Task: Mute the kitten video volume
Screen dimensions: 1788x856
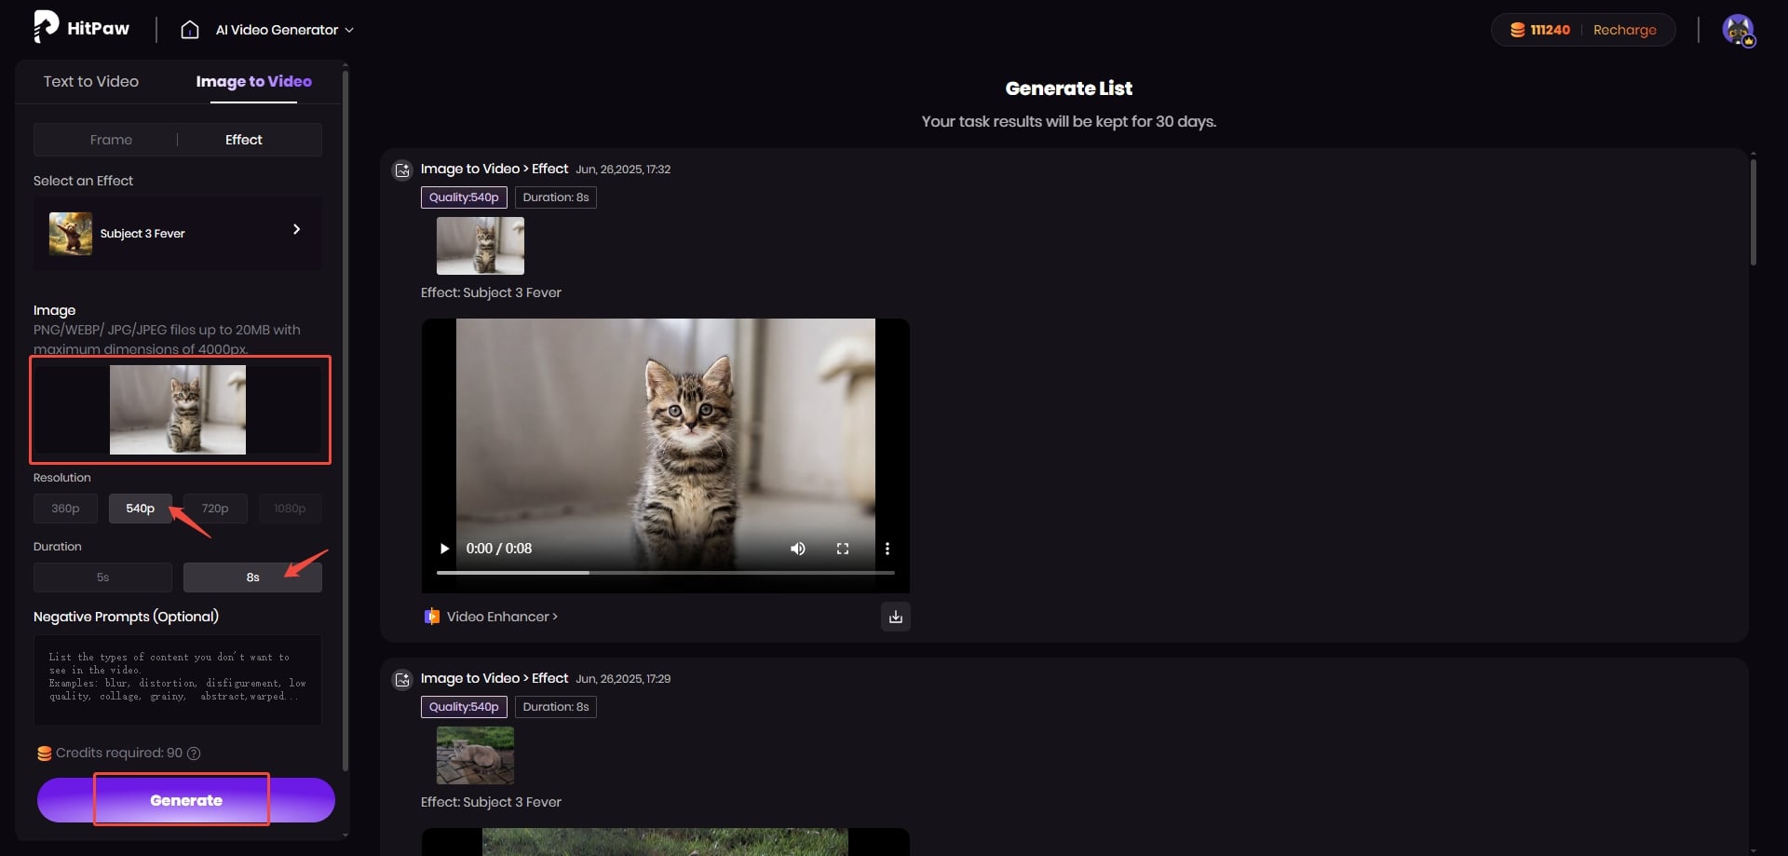Action: tap(797, 549)
